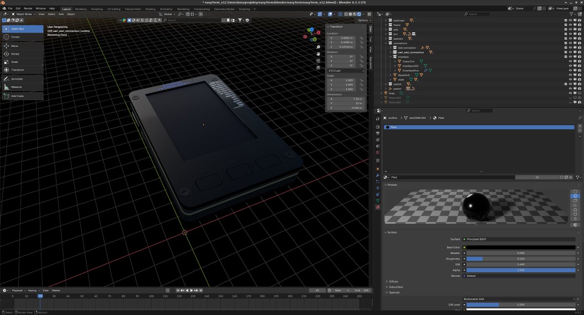
Task: Switch to the Geometry Nodes workspace tab
Action: [224, 9]
